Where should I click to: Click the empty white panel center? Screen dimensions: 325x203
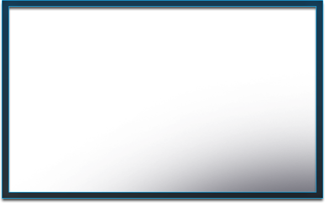tap(162, 100)
